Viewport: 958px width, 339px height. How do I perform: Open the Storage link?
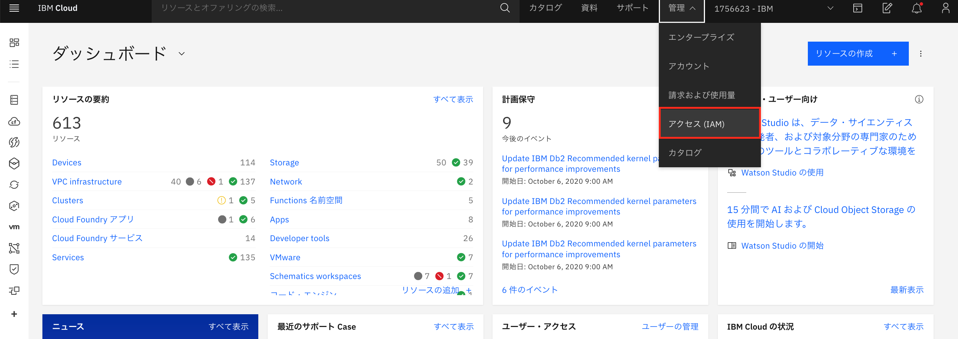tap(285, 163)
